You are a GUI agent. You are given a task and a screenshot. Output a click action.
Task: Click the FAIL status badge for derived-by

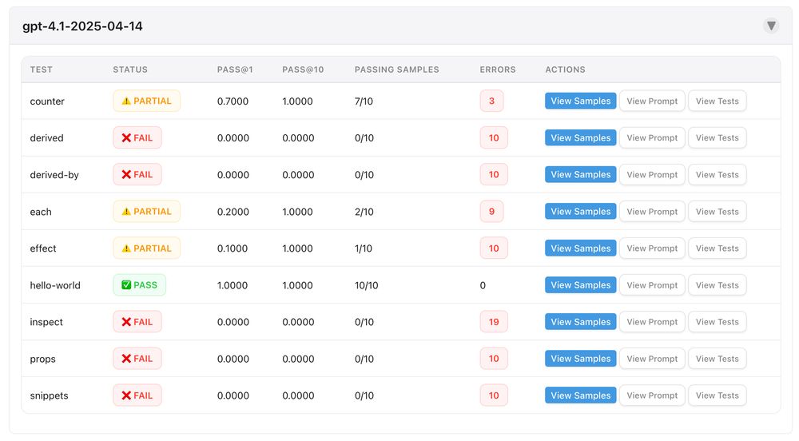pos(137,174)
